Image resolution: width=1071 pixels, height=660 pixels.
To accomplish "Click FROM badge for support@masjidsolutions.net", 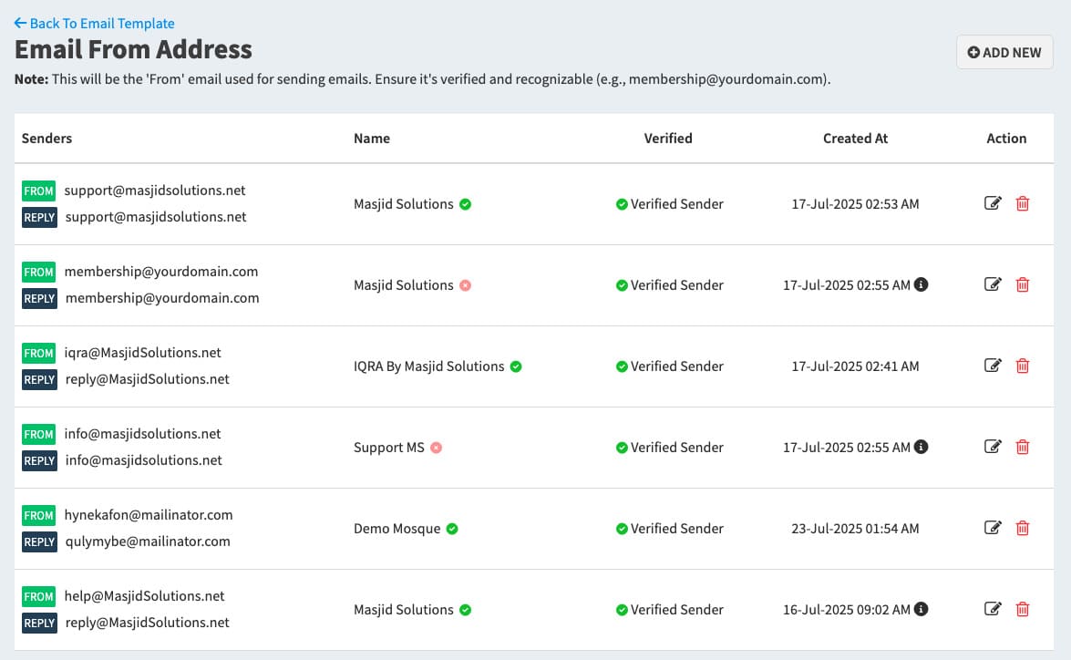I will click(39, 191).
